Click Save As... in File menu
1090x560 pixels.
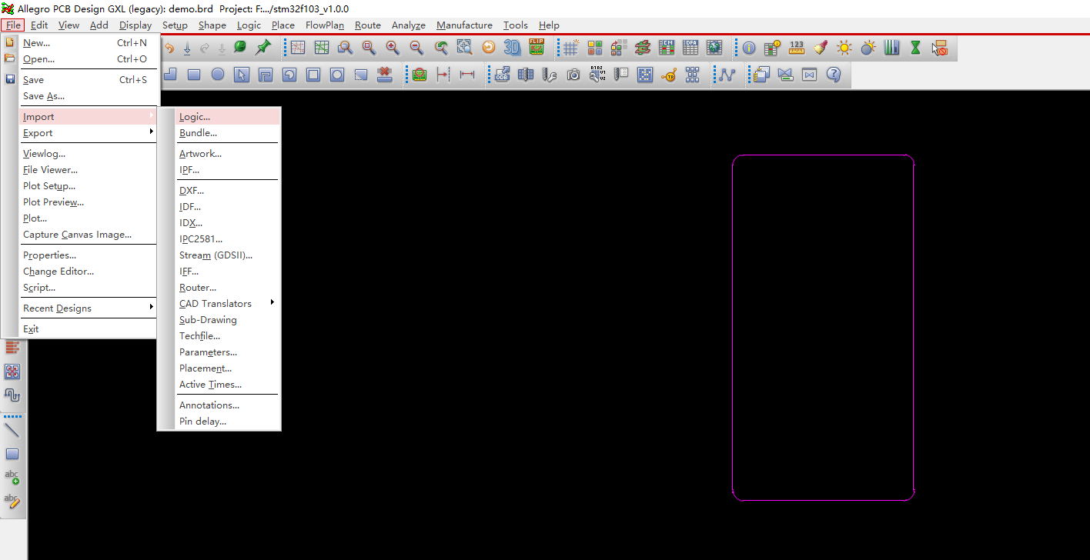[x=88, y=96]
